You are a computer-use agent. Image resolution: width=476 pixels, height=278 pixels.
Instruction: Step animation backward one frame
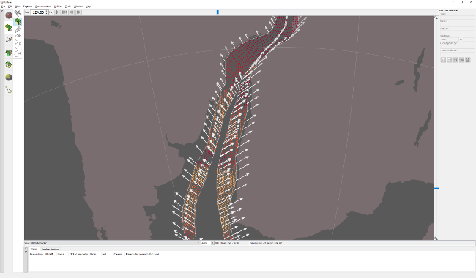(71, 12)
